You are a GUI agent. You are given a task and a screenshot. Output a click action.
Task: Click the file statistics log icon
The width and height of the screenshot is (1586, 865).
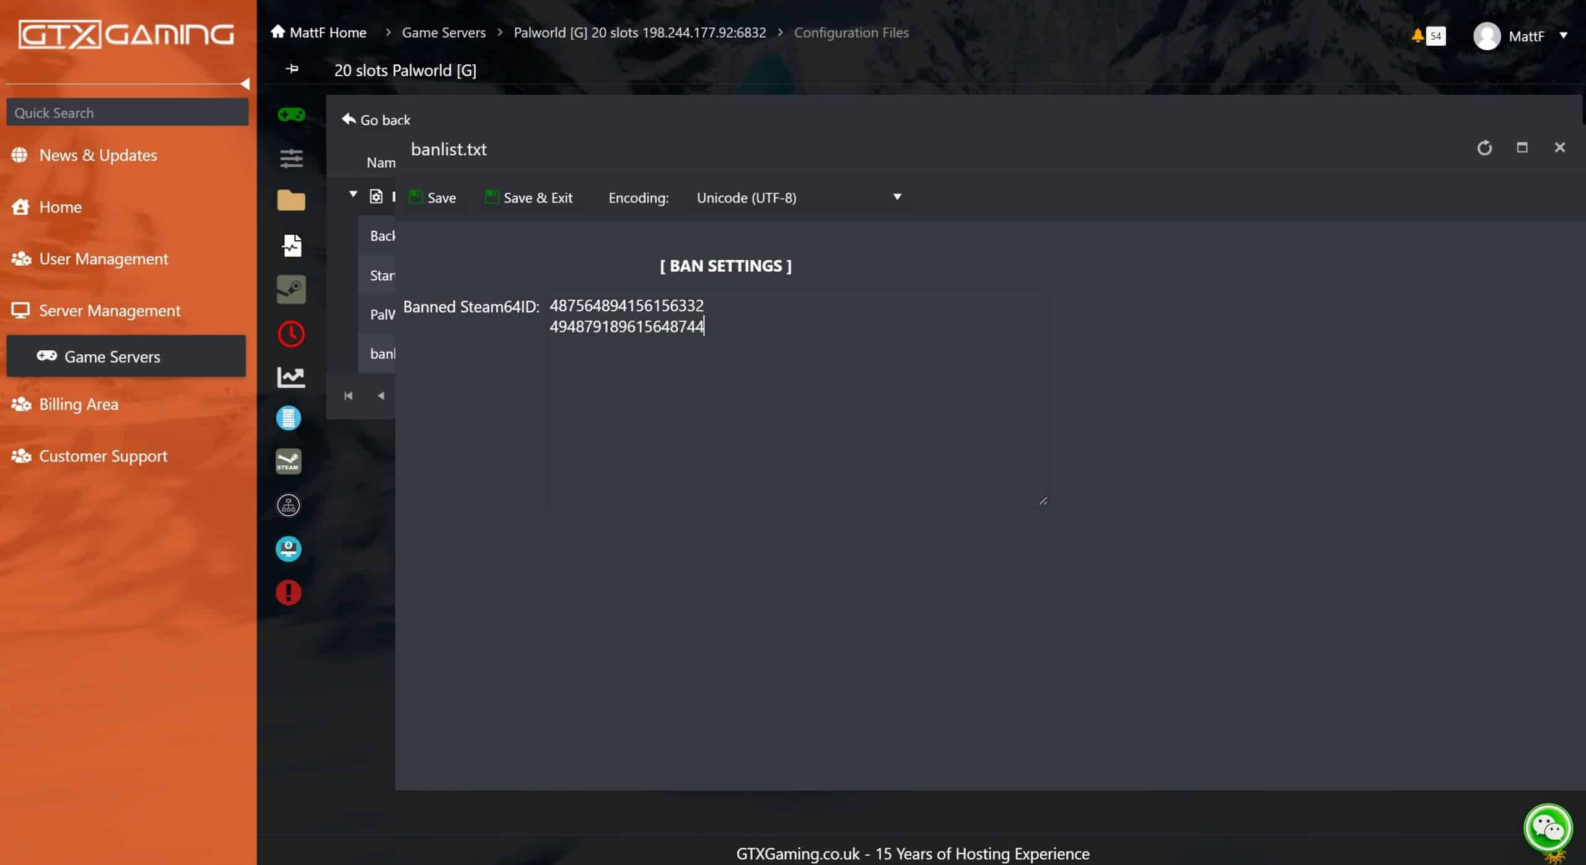click(x=291, y=245)
